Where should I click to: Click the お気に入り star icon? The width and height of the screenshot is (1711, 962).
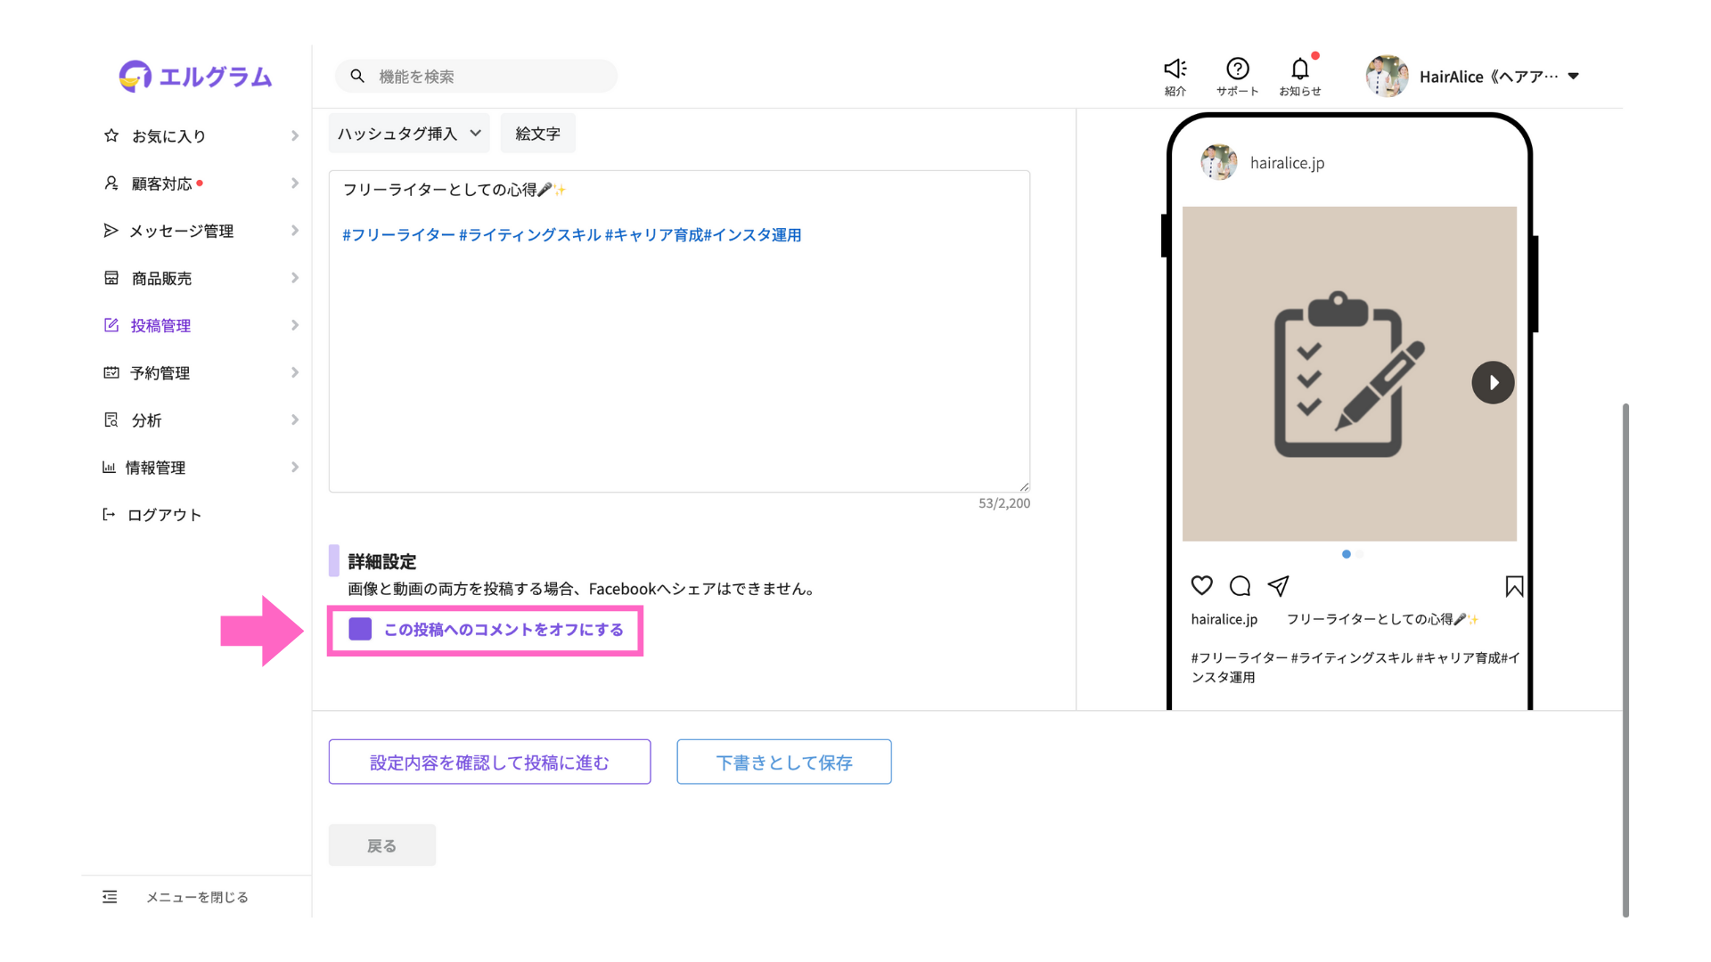coord(111,135)
